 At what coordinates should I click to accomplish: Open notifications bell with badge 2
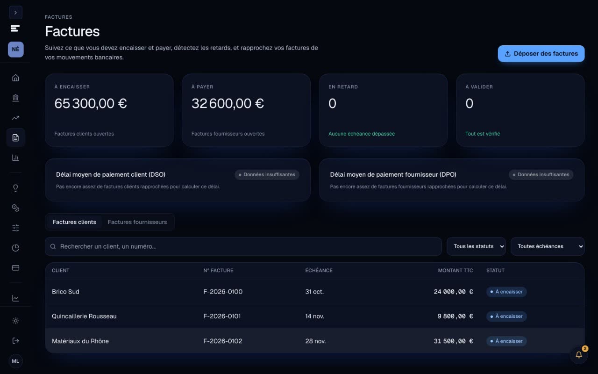click(579, 355)
